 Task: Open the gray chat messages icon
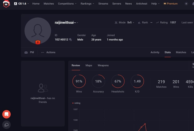(x=6, y=125)
